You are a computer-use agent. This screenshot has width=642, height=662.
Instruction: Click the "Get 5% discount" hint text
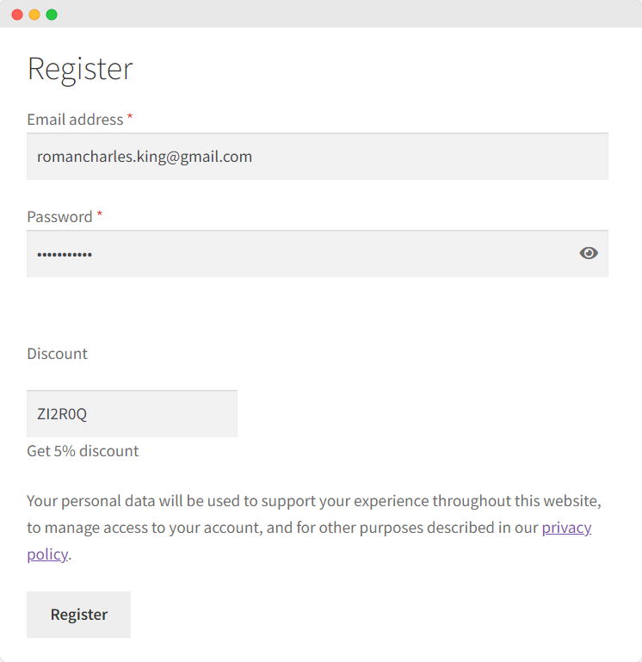pos(83,451)
